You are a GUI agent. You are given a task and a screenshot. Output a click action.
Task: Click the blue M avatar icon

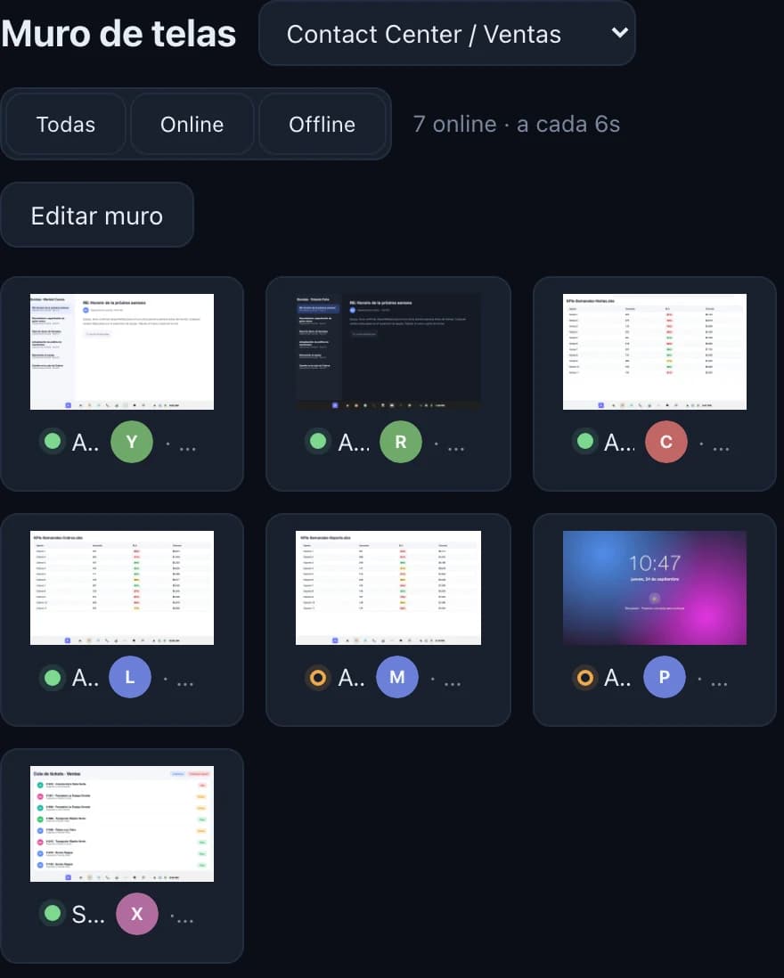pos(397,677)
